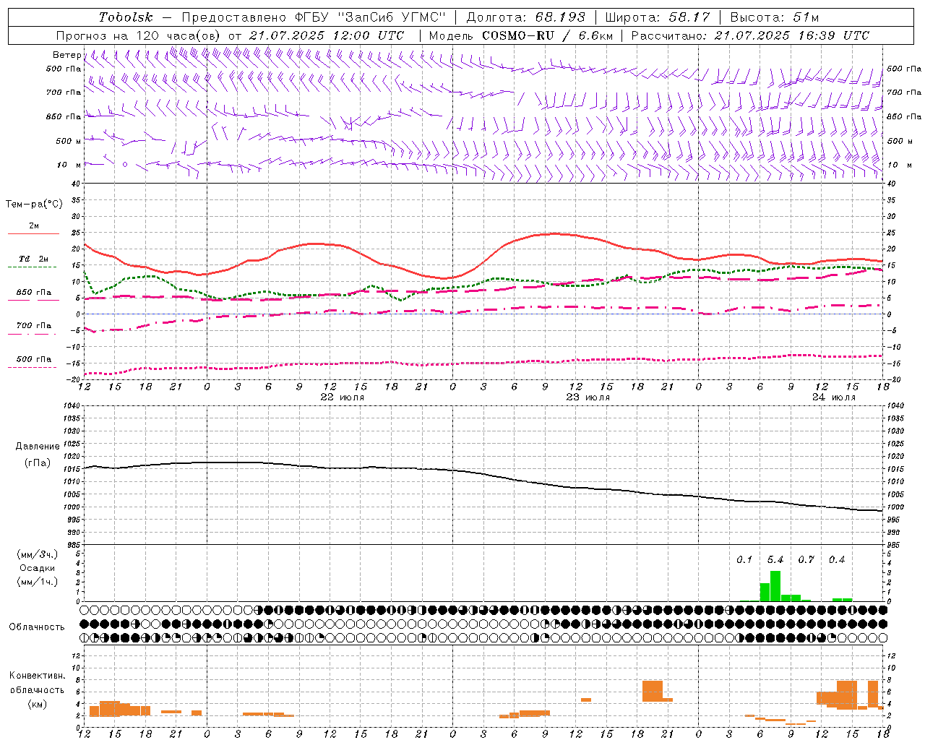Select 'Прогноз на 120 часа(ов)' forecast start text
The width and height of the screenshot is (925, 740).
pos(139,35)
